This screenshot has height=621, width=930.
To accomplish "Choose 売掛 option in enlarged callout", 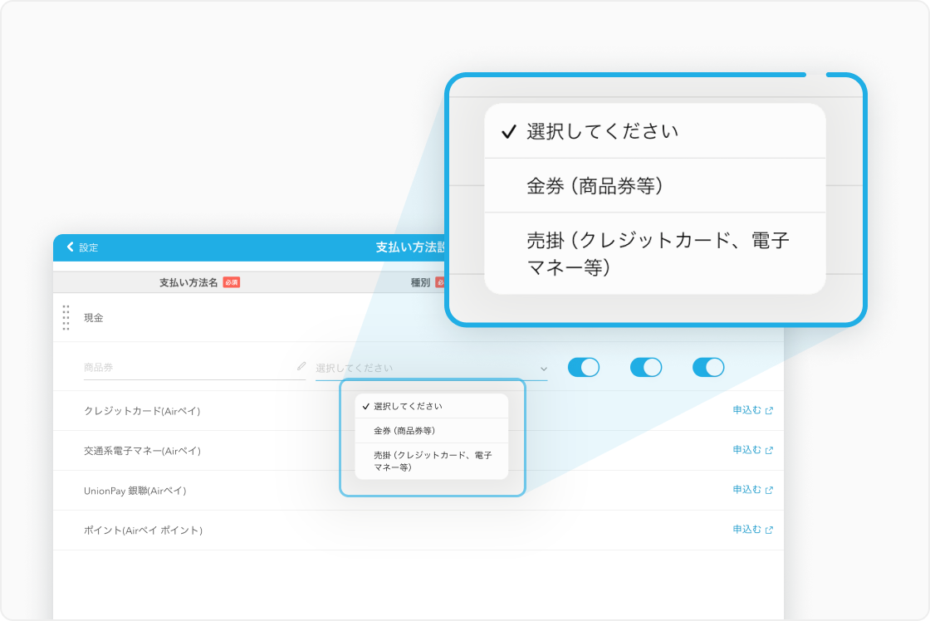I will 654,253.
